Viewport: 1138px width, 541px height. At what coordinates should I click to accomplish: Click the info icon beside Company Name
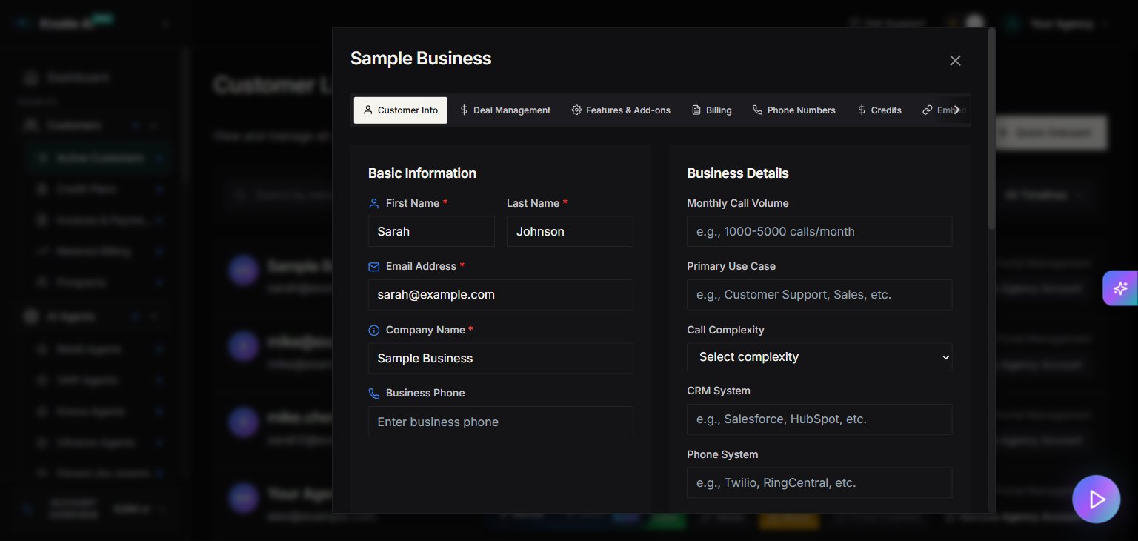(373, 331)
